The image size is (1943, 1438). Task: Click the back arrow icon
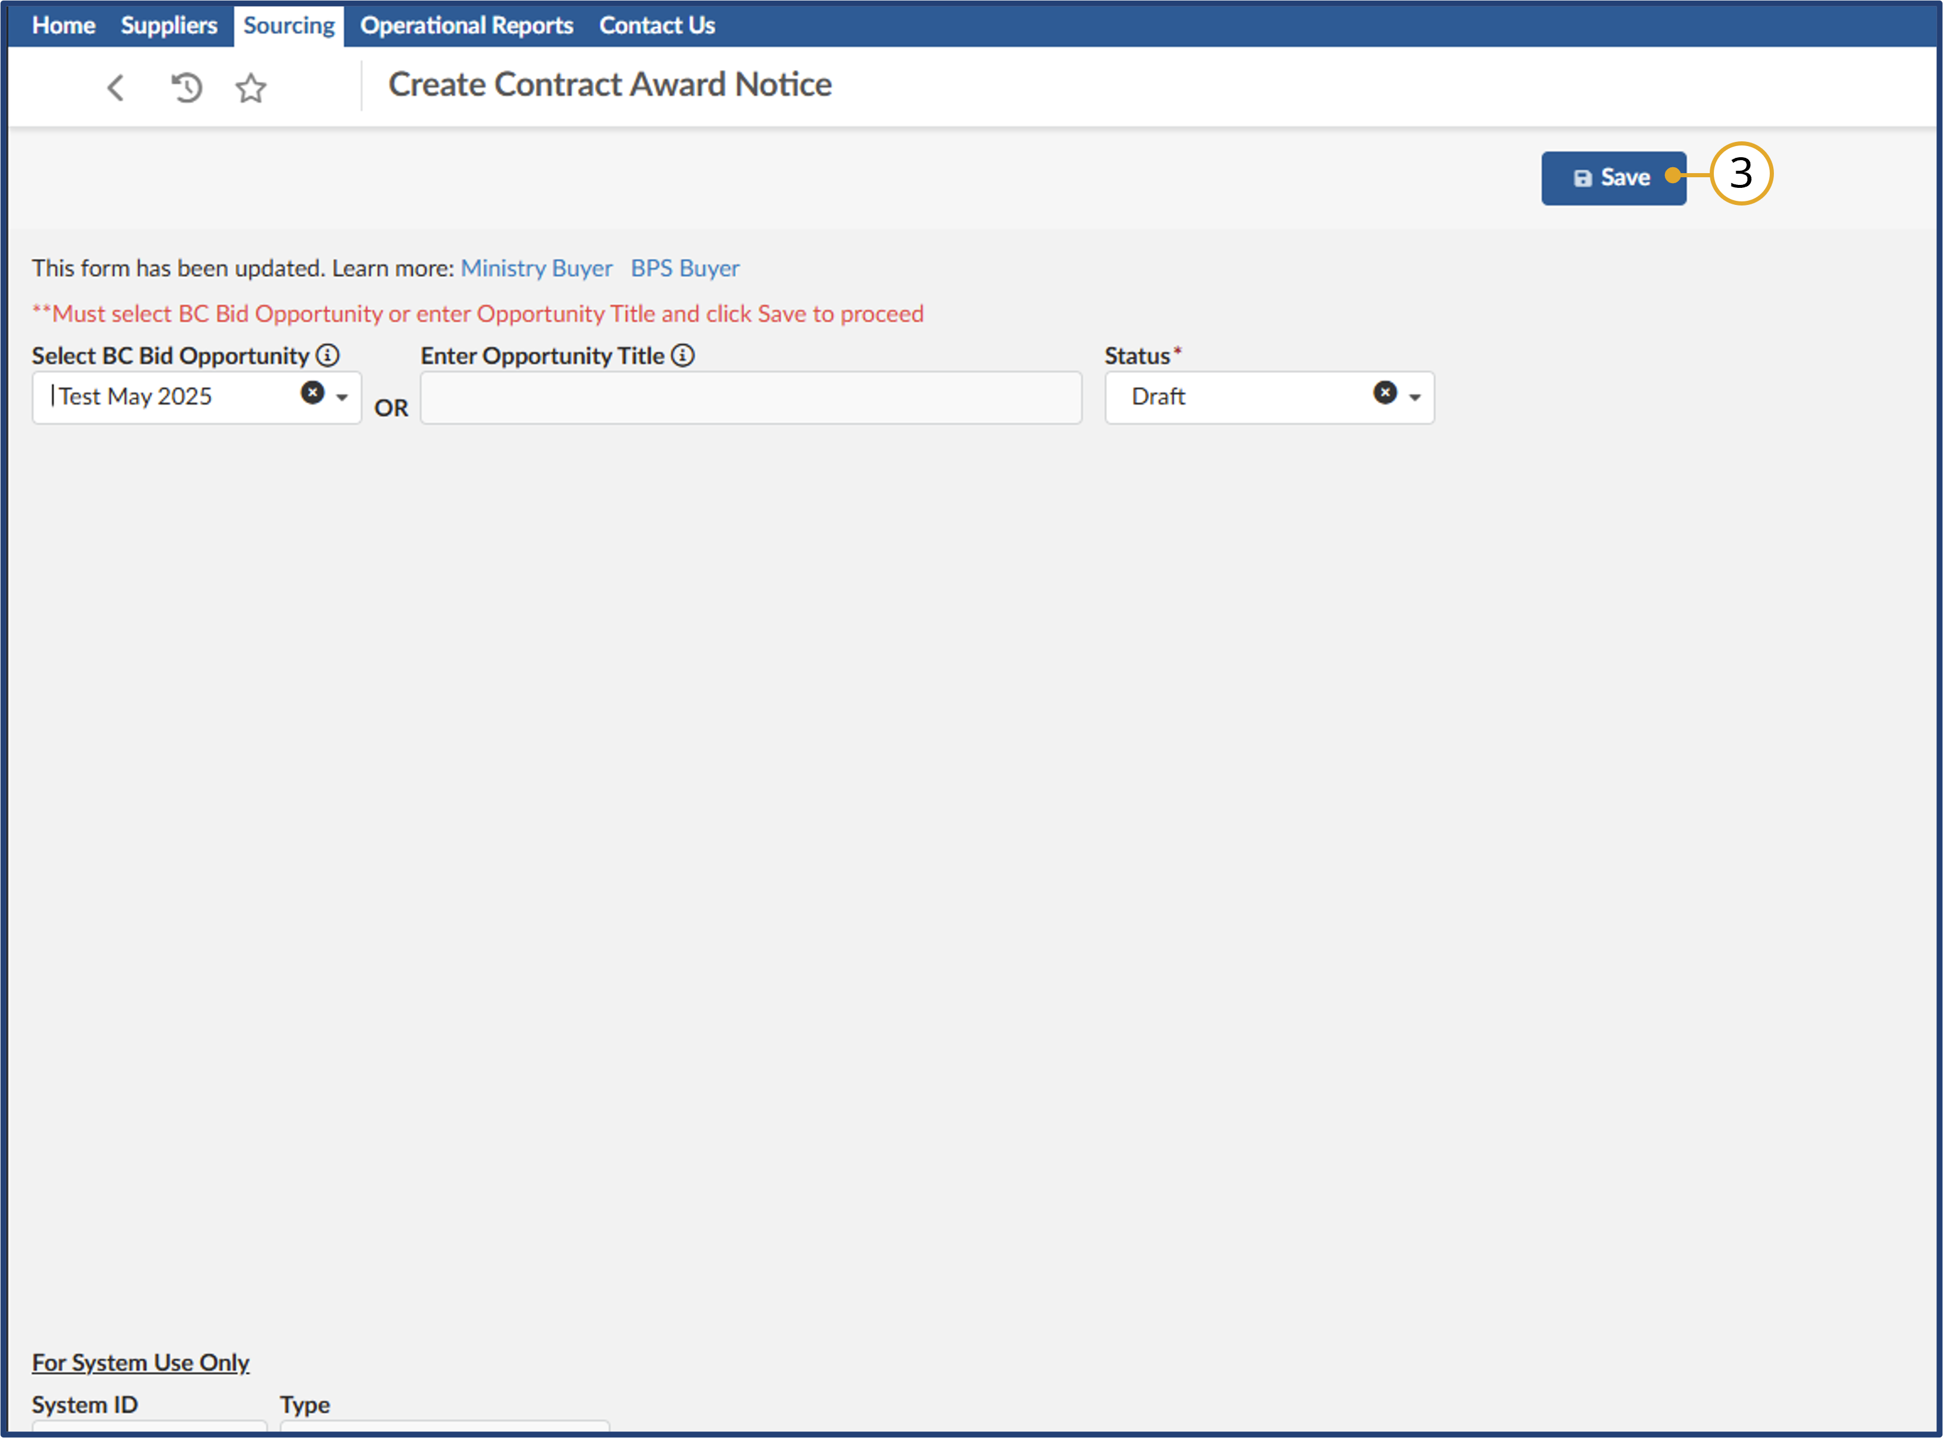pos(116,87)
